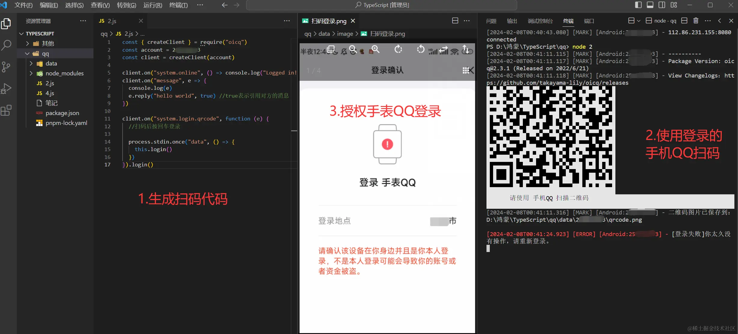Click the TypeScript command center search box
The height and width of the screenshot is (334, 738).
click(382, 5)
